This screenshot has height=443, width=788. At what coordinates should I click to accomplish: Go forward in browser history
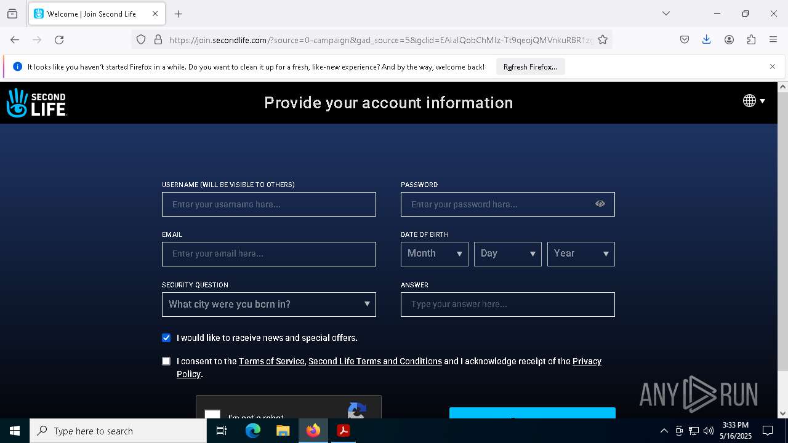pyautogui.click(x=37, y=40)
